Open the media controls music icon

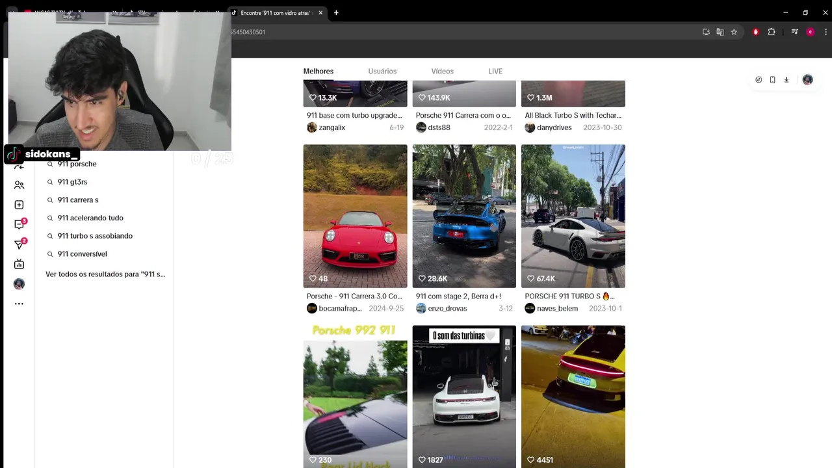(x=794, y=32)
